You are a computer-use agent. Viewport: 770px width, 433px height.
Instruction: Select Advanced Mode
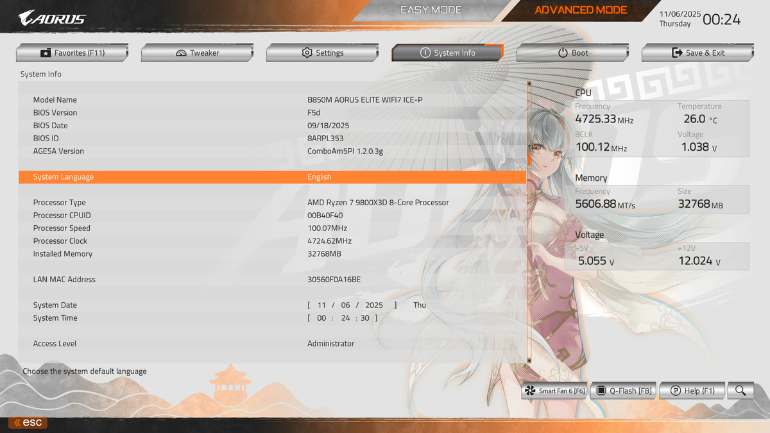(x=581, y=10)
